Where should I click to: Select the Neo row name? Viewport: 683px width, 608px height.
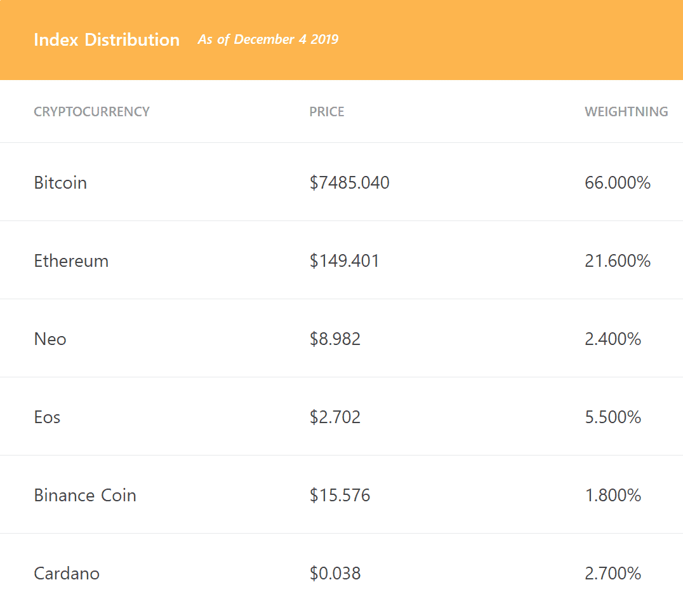pos(50,339)
